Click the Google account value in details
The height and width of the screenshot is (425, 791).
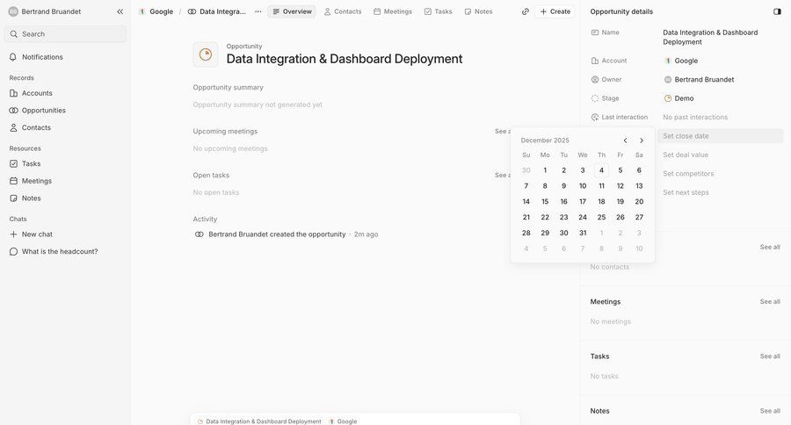click(681, 61)
